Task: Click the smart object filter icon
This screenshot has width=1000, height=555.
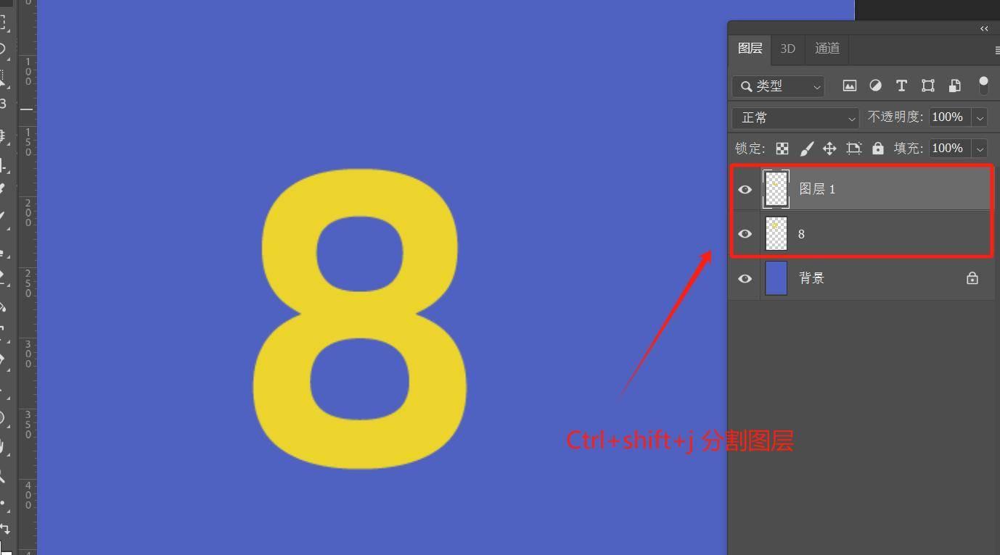Action: (954, 85)
